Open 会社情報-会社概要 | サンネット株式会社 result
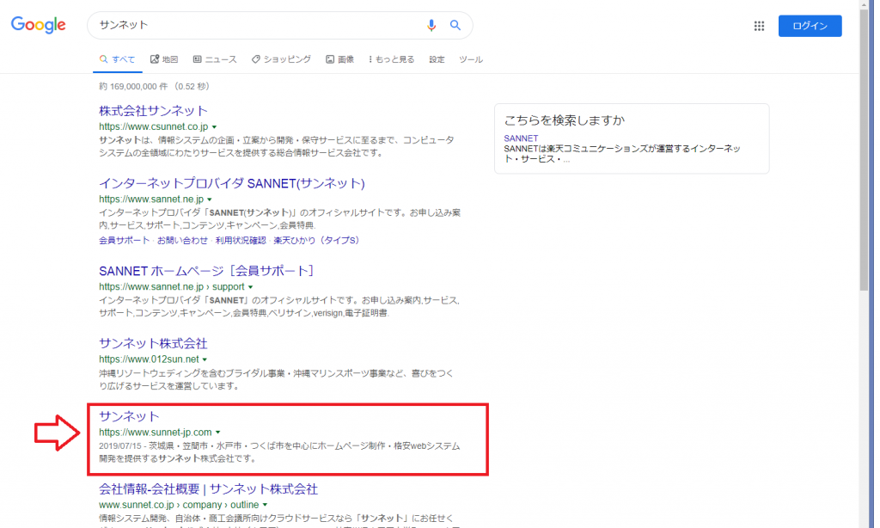880x528 pixels. [x=208, y=489]
